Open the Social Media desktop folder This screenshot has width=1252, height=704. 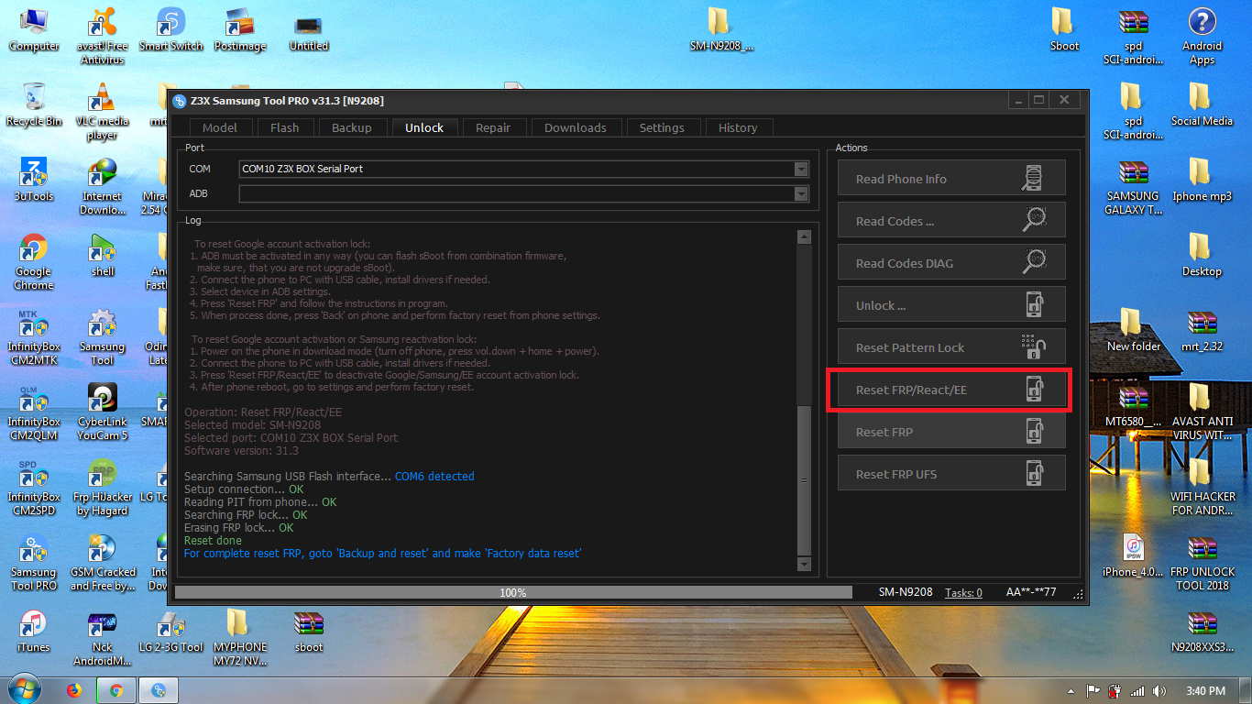pyautogui.click(x=1202, y=105)
